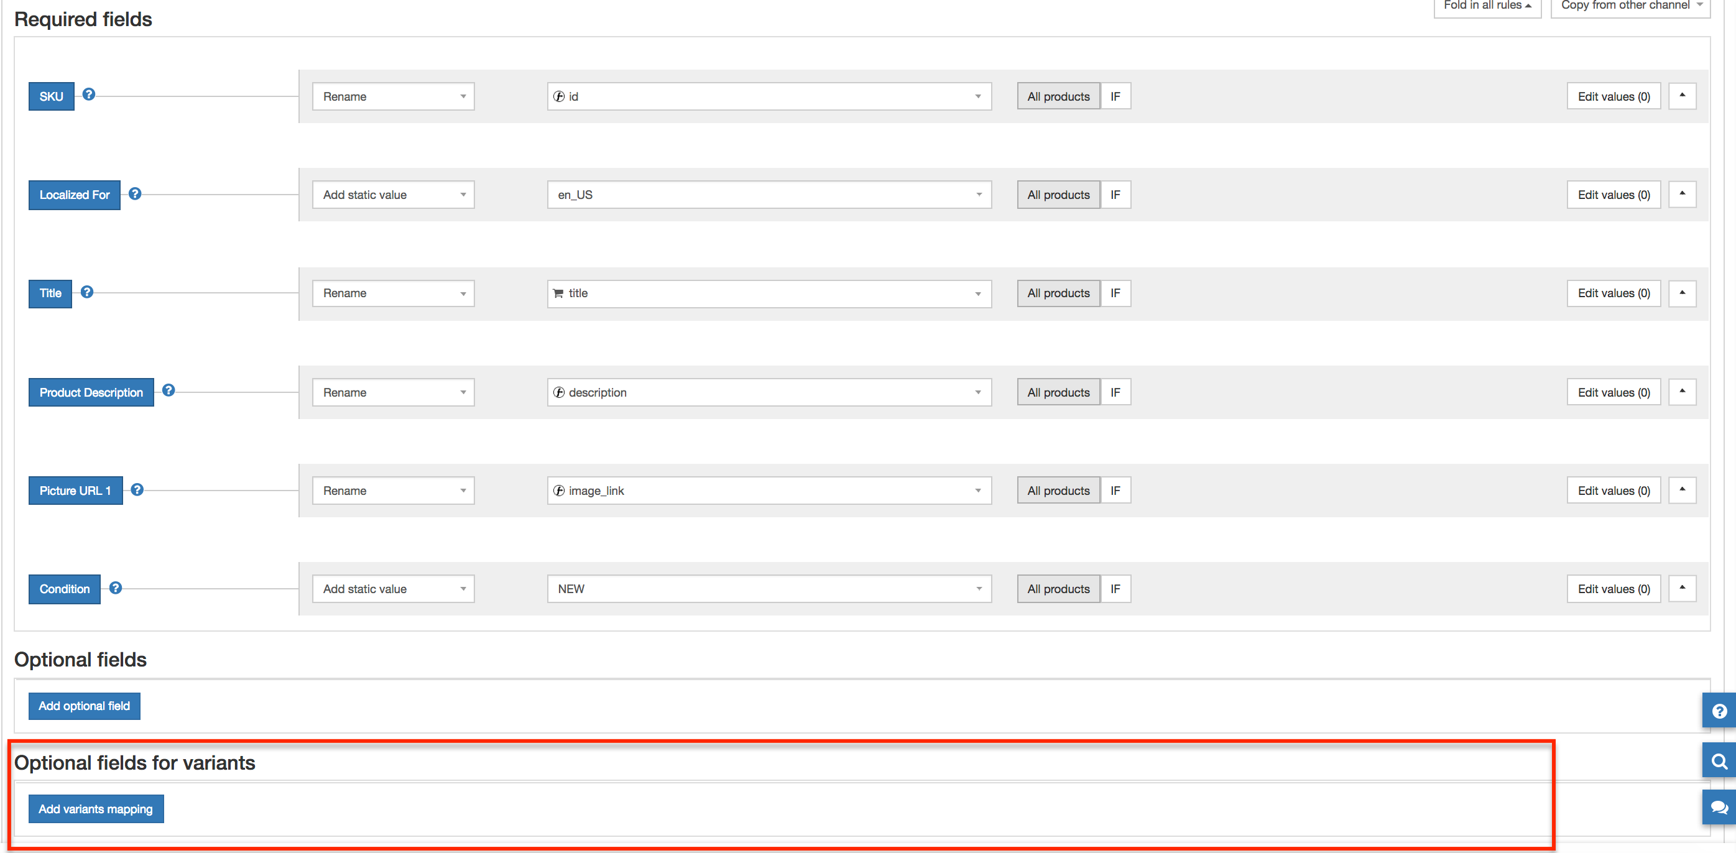Image resolution: width=1736 pixels, height=853 pixels.
Task: Open the floating chat panel button
Action: point(1719,807)
